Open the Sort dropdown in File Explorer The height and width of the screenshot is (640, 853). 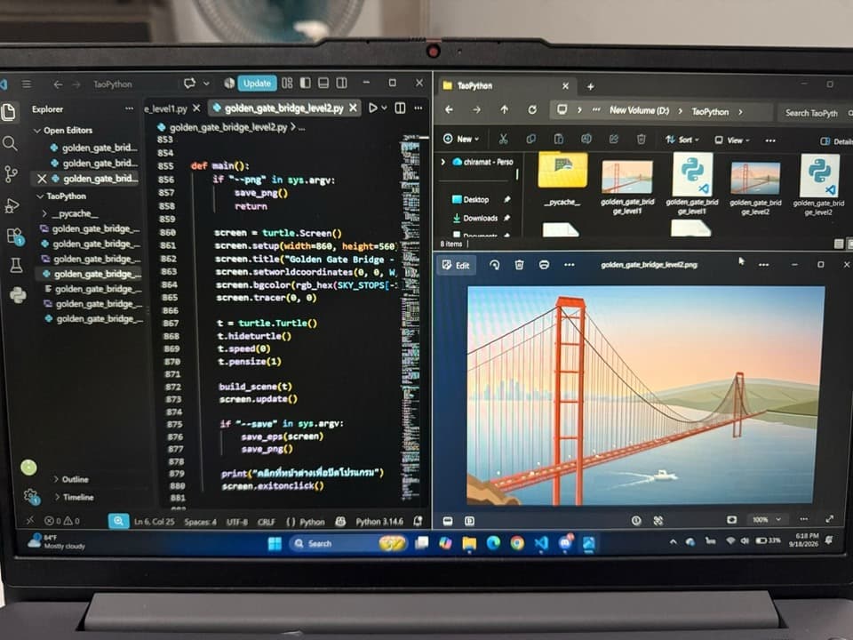(x=682, y=140)
